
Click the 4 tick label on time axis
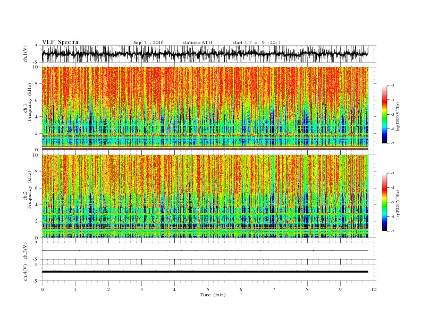coord(174,289)
